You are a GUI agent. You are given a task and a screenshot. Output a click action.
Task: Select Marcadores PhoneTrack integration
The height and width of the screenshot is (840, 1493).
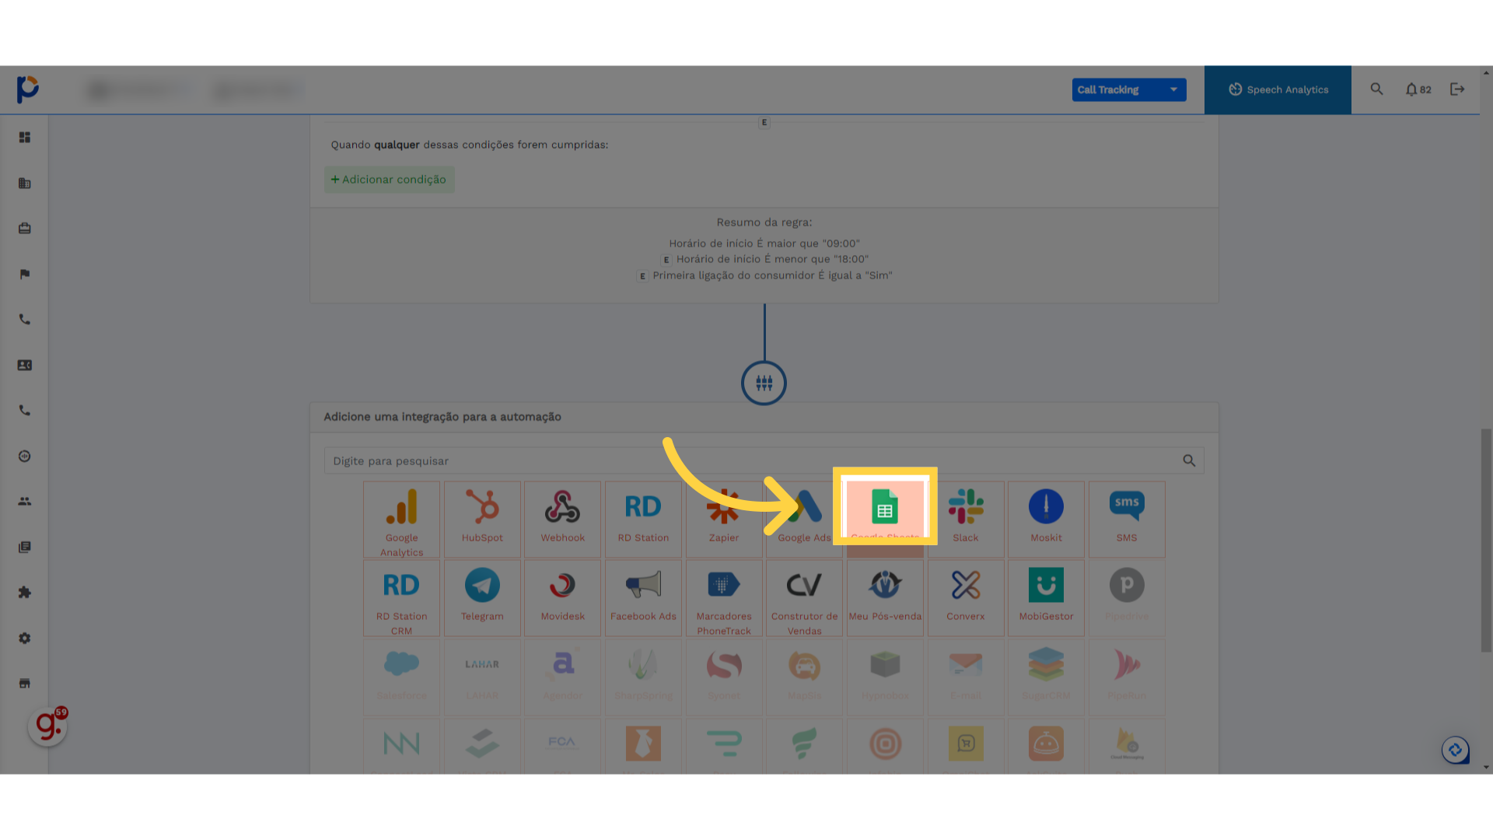(724, 598)
